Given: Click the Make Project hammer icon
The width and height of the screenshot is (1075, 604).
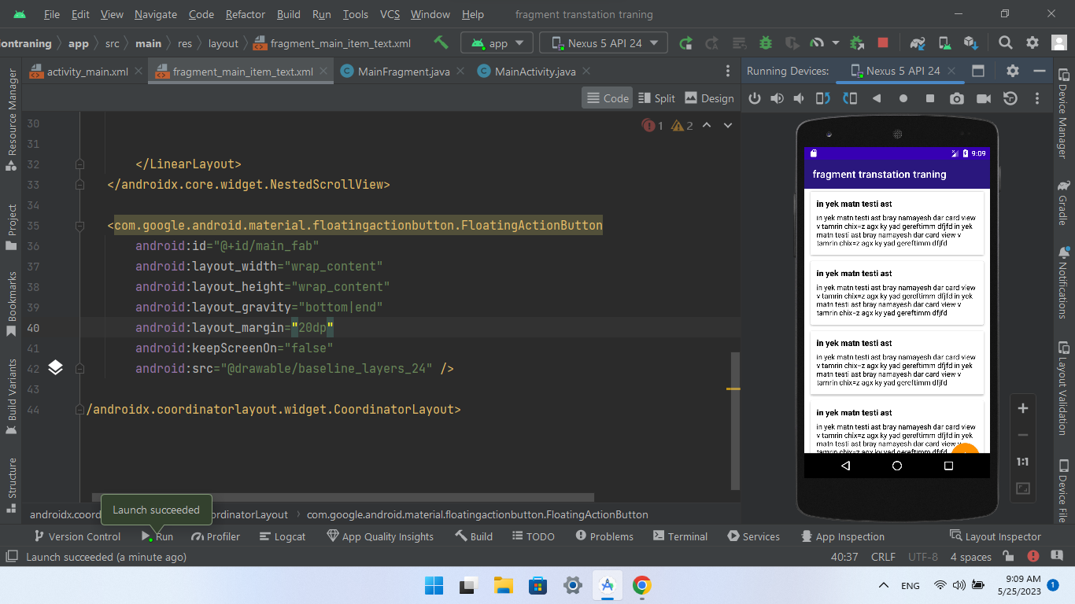Looking at the screenshot, I should tap(441, 42).
